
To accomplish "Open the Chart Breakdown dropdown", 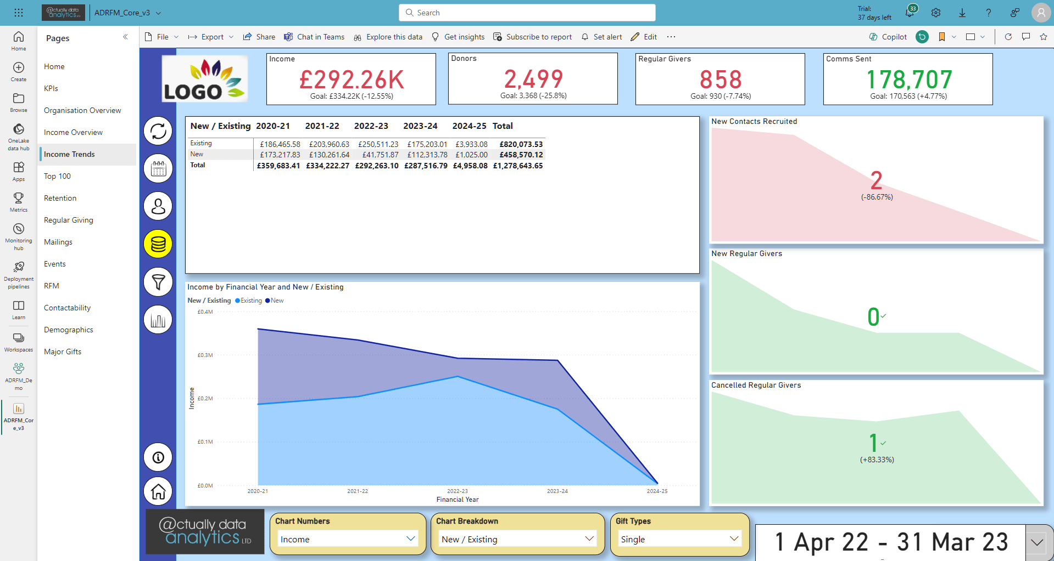I will click(x=517, y=539).
